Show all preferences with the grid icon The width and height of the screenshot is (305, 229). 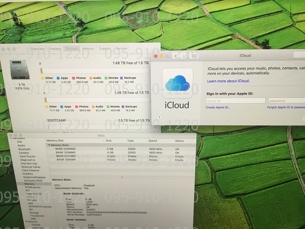194,56
